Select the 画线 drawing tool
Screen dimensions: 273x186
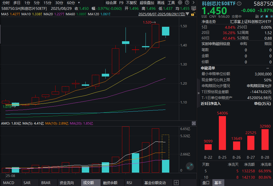coord(161,3)
